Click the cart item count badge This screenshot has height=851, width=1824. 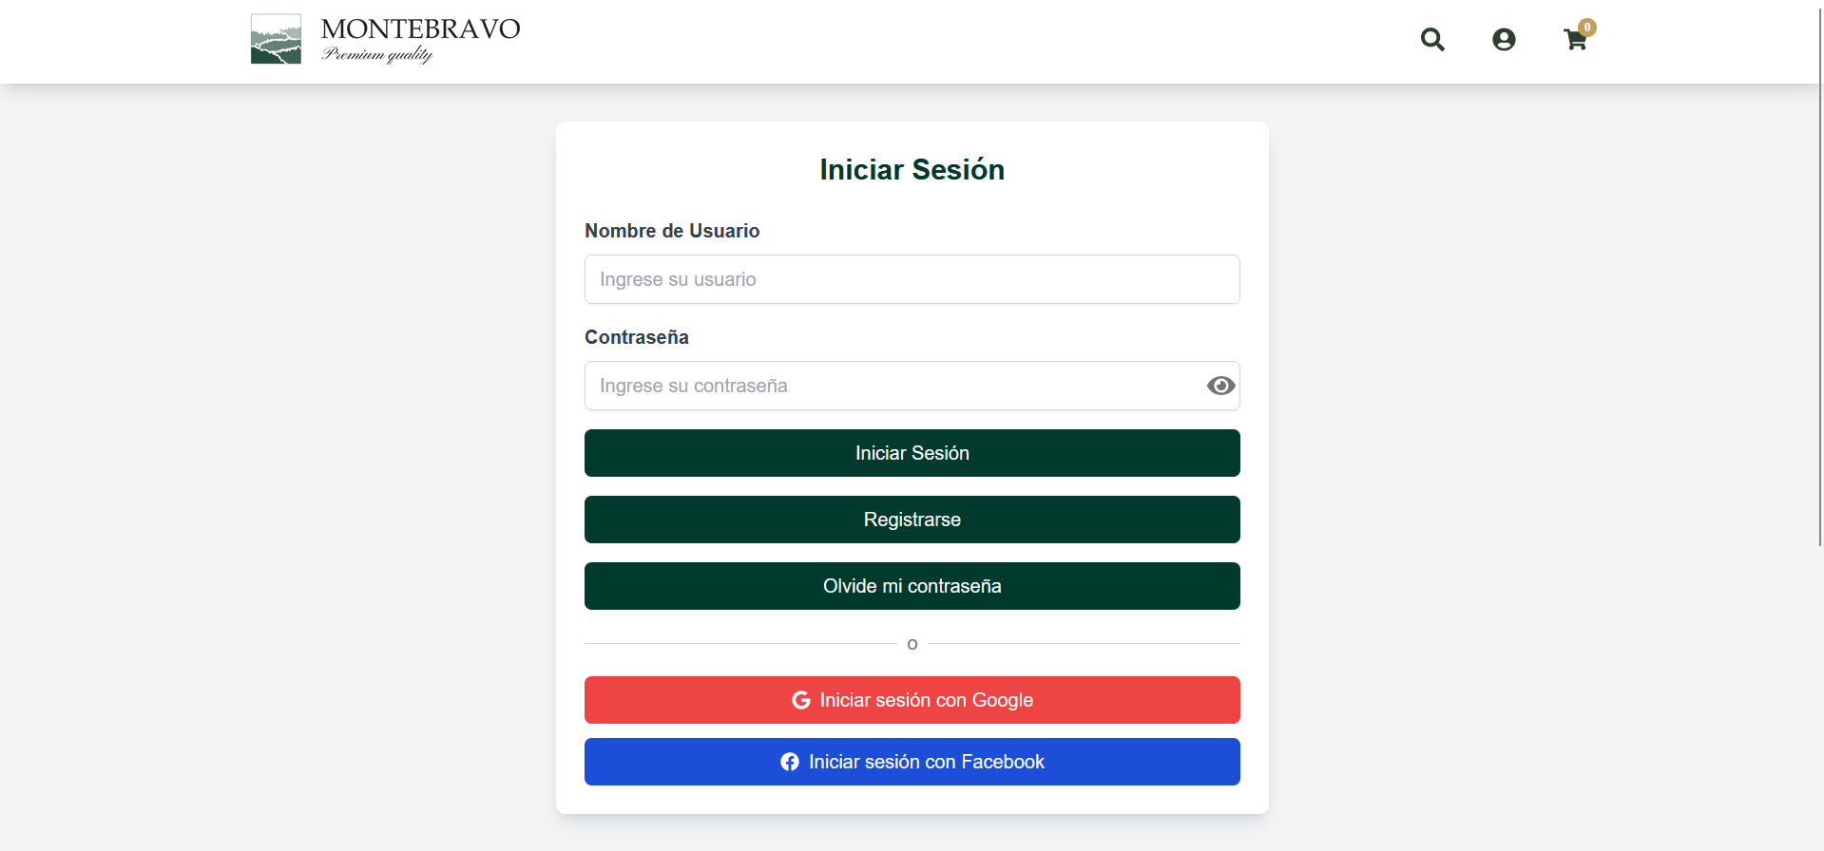[x=1587, y=28]
